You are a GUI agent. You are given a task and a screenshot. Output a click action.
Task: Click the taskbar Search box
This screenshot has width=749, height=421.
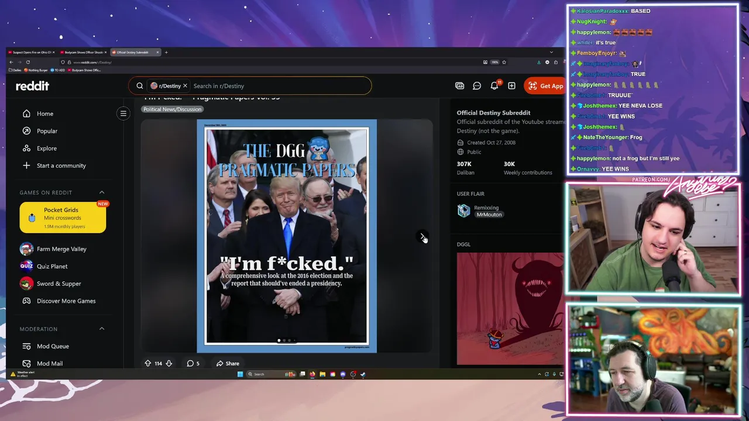point(271,374)
